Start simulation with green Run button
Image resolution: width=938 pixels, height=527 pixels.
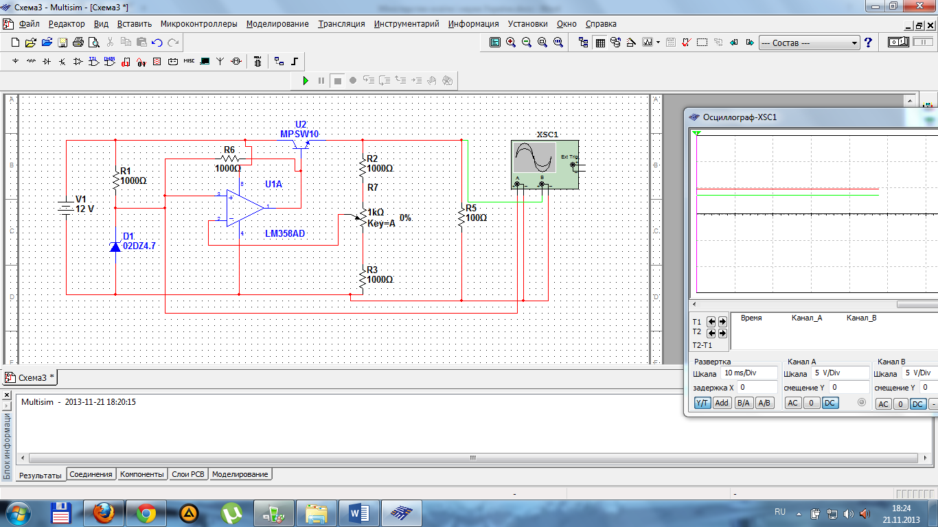[306, 80]
